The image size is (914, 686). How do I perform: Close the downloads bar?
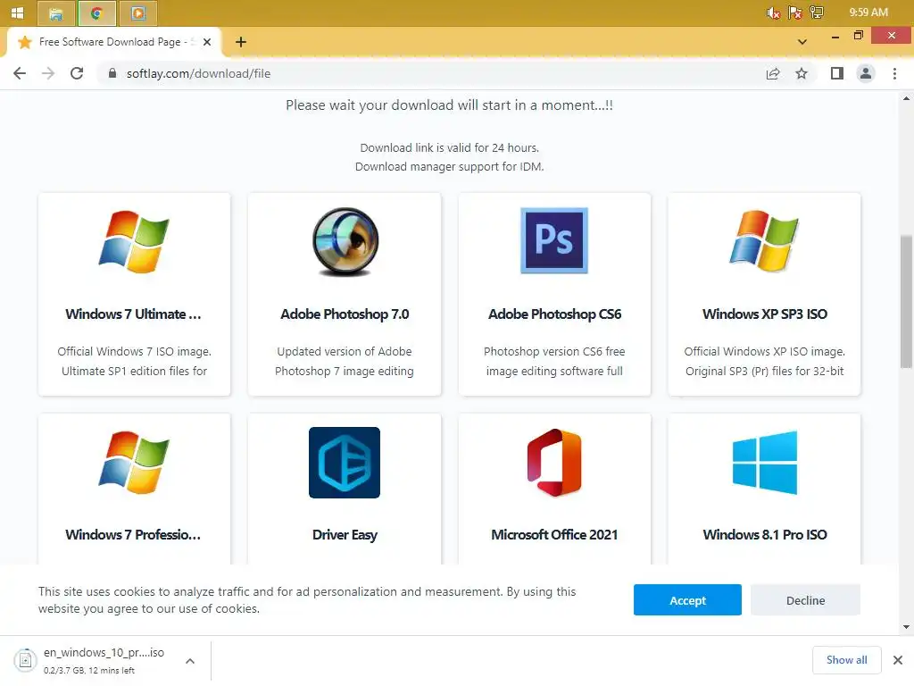click(x=898, y=660)
